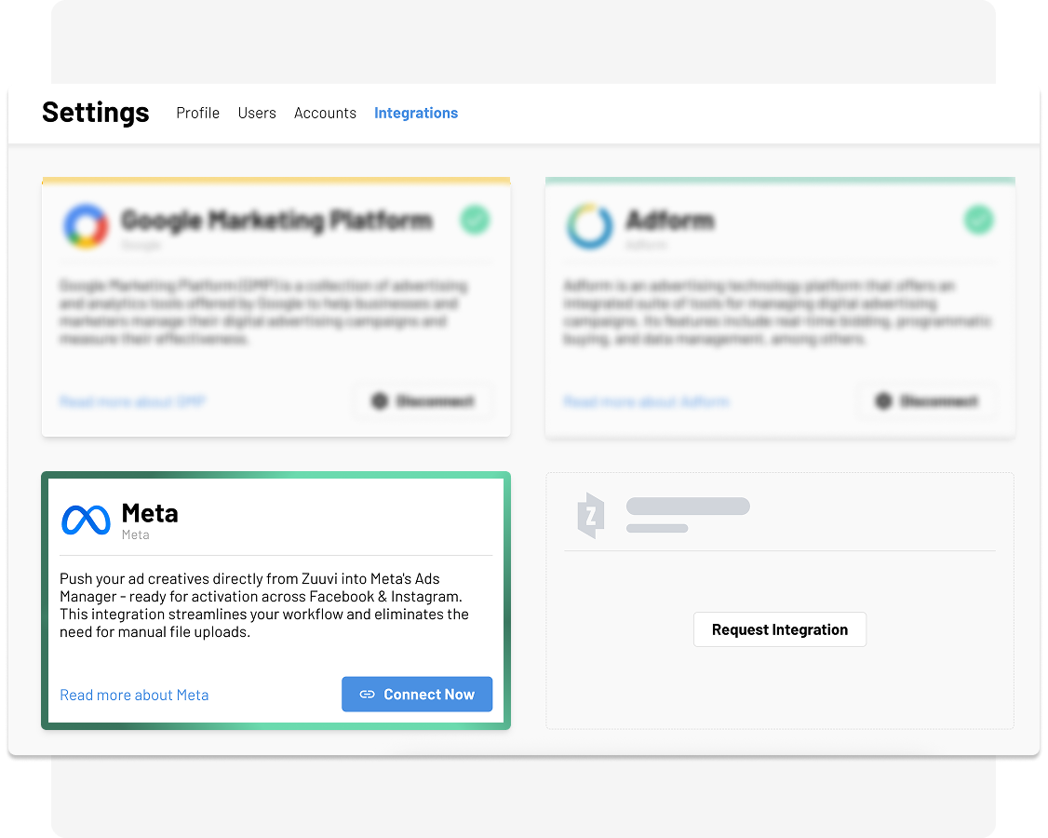Click the Disconnect icon on Adform card
Image resolution: width=1048 pixels, height=838 pixels.
click(883, 401)
